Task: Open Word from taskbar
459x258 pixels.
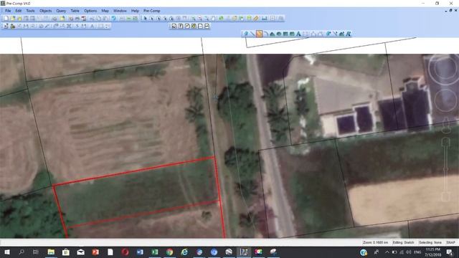Action: coord(140,252)
